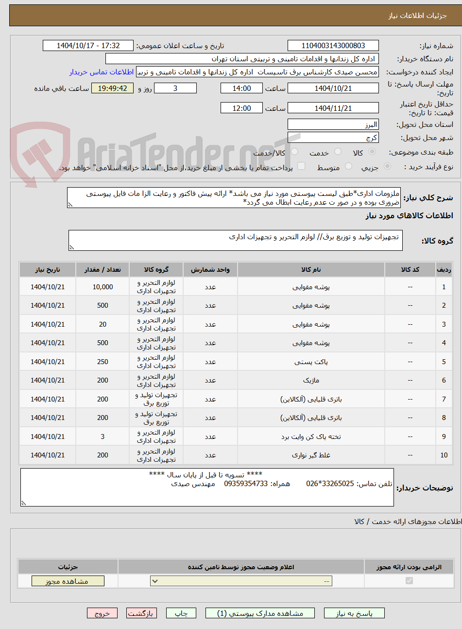Click quantity 3 in row 9
This screenshot has height=629, width=462.
pos(103,437)
